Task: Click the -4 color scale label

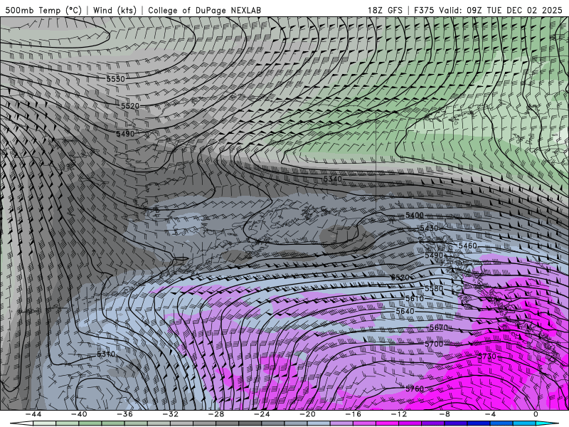Action: coord(490,414)
